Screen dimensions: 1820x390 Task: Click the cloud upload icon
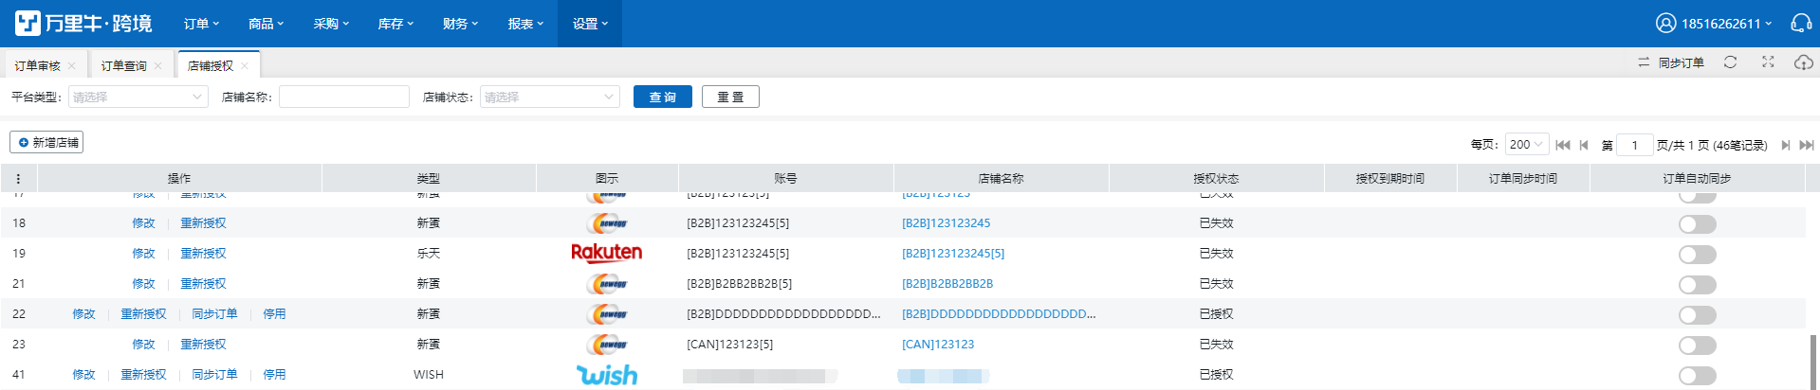(1803, 62)
